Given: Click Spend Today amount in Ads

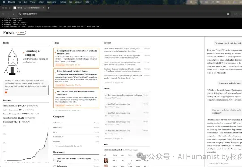Looking at the screenshot, I should coord(119,150).
